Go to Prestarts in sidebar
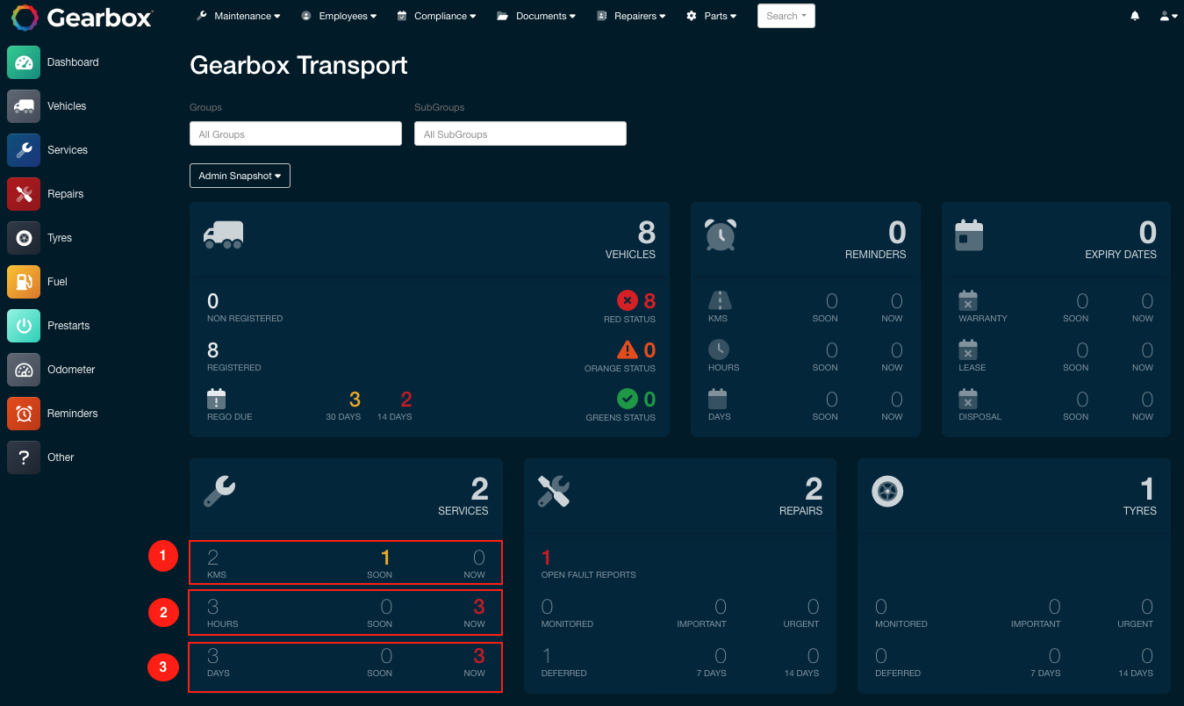Viewport: 1184px width, 706px height. 68,326
